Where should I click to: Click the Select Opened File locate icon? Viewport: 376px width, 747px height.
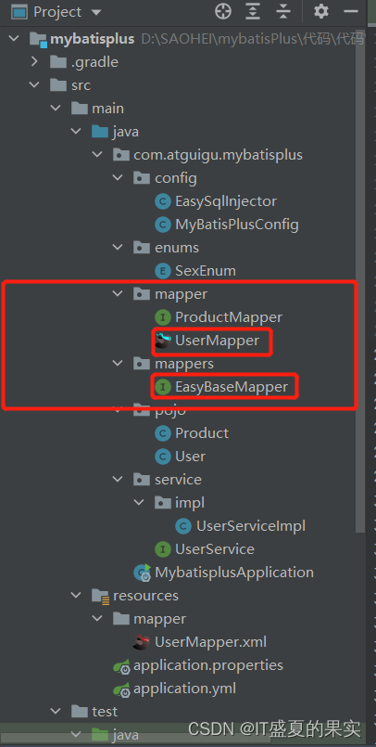[x=223, y=11]
